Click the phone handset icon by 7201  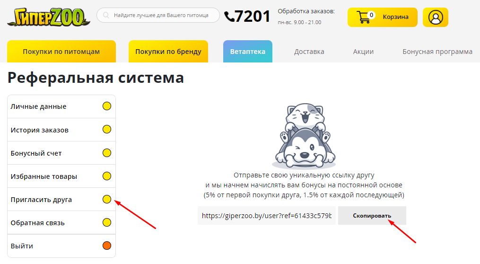click(x=229, y=16)
